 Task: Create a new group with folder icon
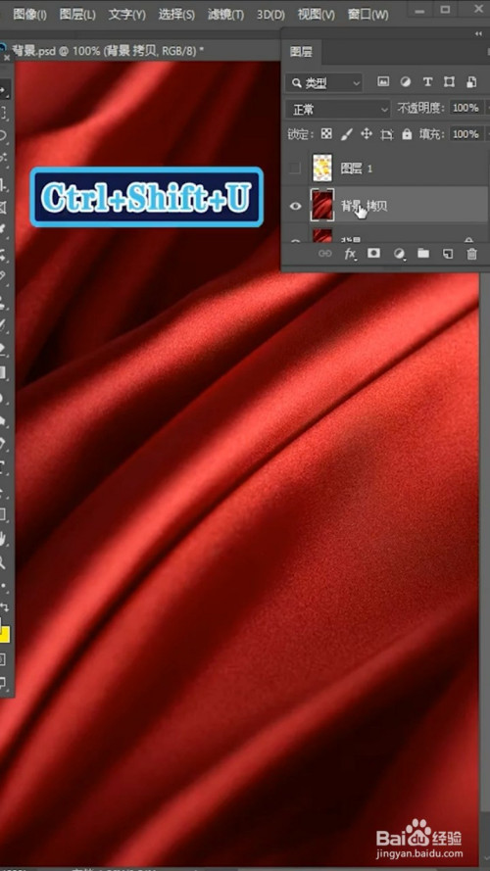click(423, 254)
